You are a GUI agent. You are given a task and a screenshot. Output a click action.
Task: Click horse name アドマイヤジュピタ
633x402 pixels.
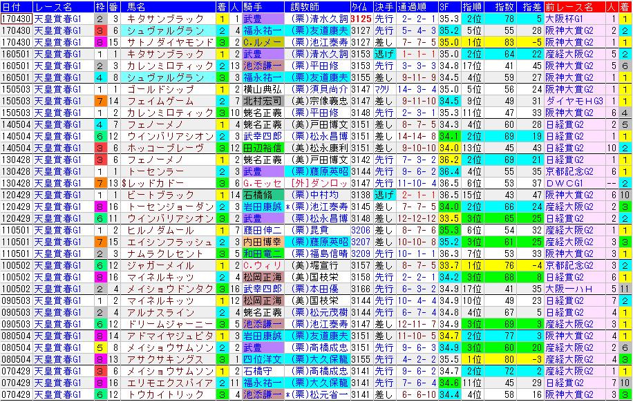171,336
